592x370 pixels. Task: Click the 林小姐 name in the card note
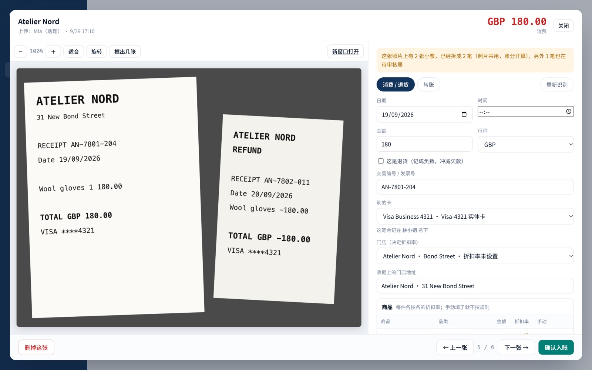click(x=410, y=230)
